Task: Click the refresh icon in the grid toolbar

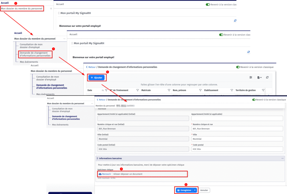Action: click(x=267, y=77)
